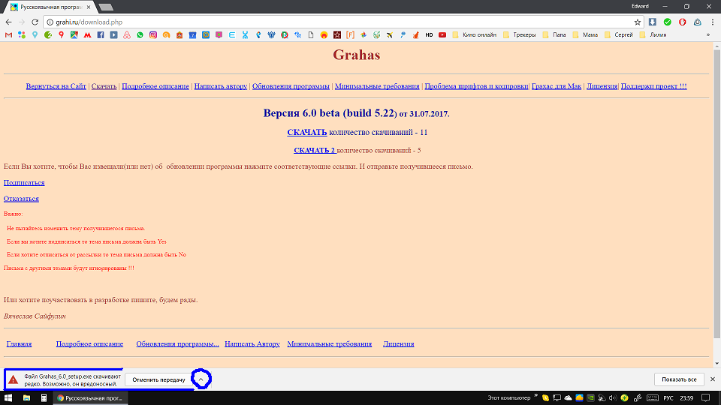This screenshot has height=405, width=721.
Task: Click the СКАЧАТЬ download link
Action: pyautogui.click(x=307, y=132)
